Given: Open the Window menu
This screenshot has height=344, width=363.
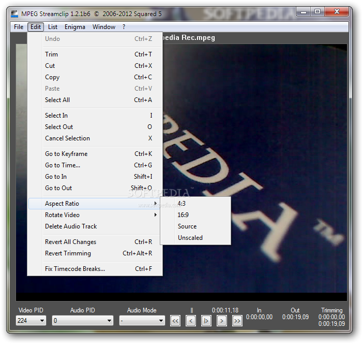Looking at the screenshot, I should [x=104, y=27].
